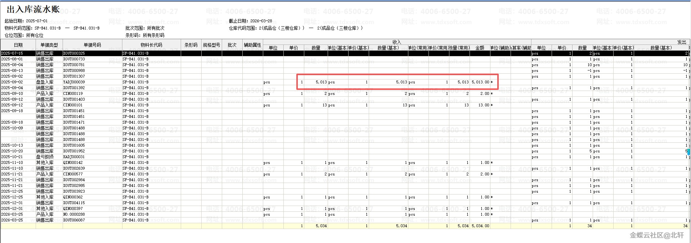
Task: Click the 条形码 column header
Action: (x=191, y=45)
